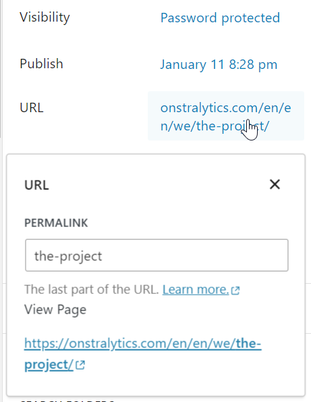Click into the the-project permalink field
This screenshot has width=311, height=402.
pyautogui.click(x=157, y=255)
